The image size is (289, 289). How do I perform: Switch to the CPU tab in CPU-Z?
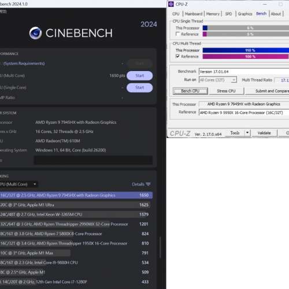pos(176,14)
